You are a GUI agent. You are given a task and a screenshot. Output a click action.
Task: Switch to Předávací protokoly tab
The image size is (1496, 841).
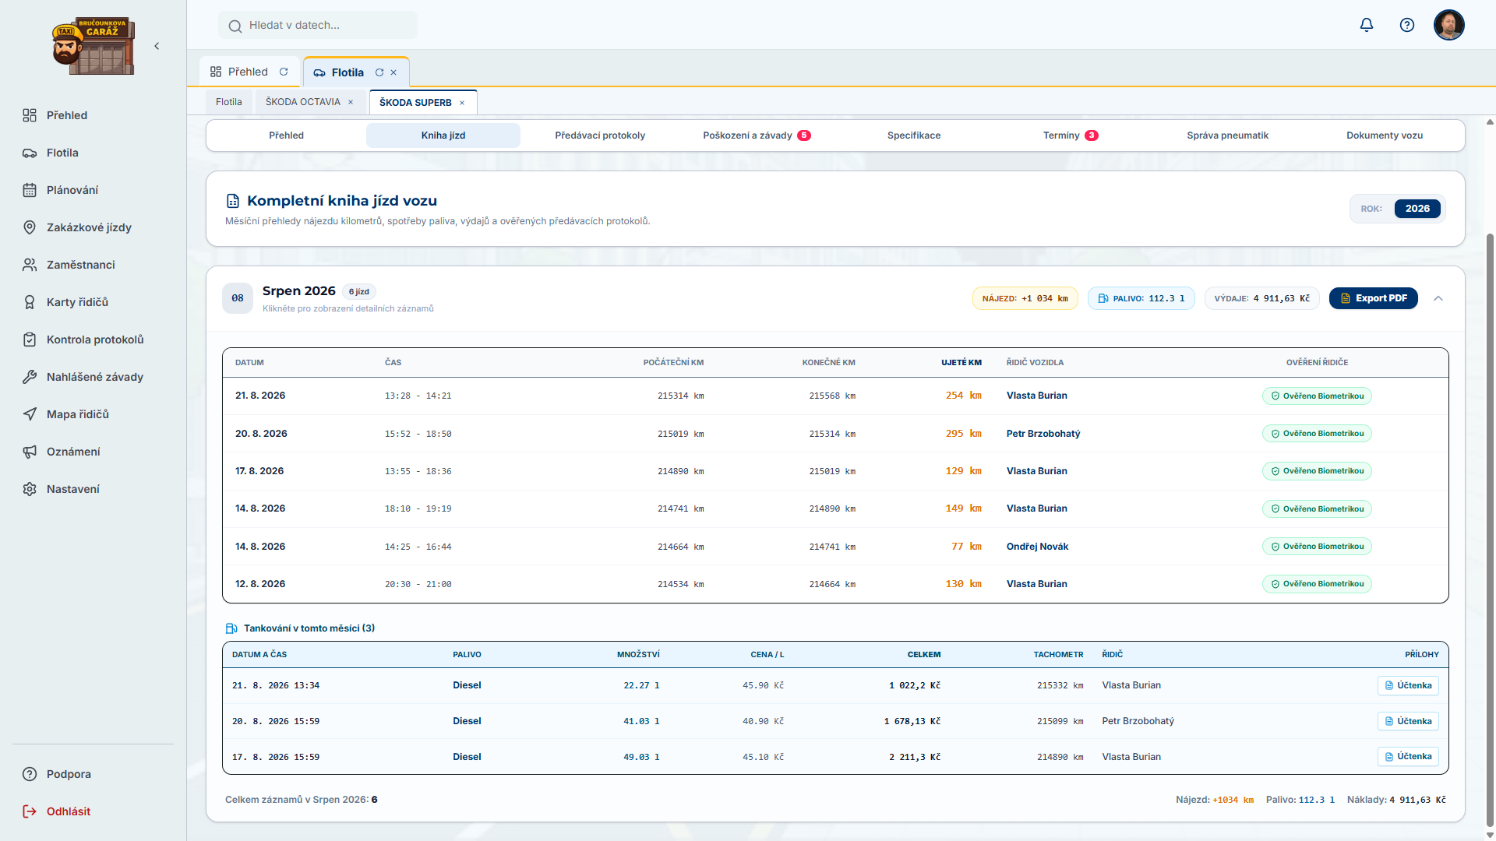(x=600, y=135)
